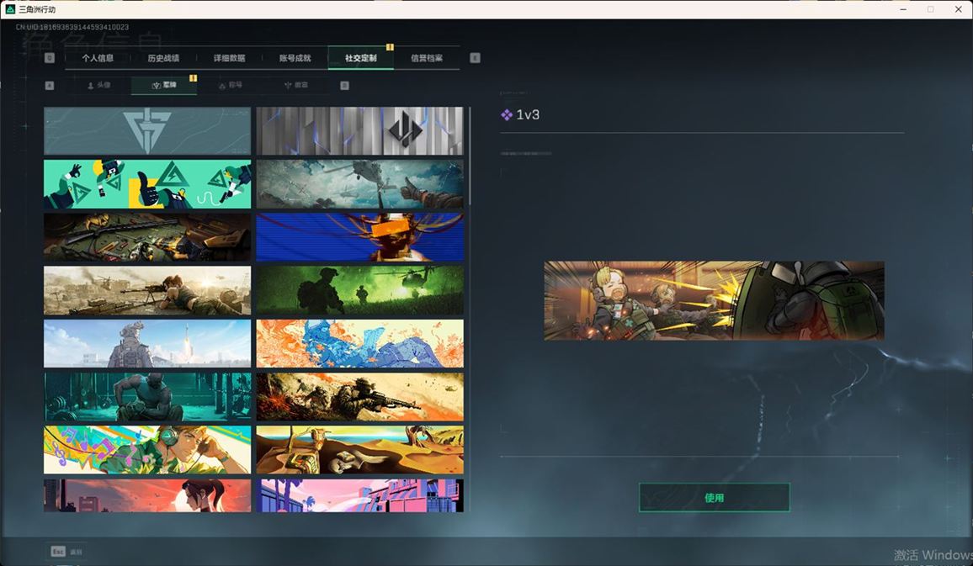Click the Esc key return icon
The height and width of the screenshot is (566, 973).
click(58, 552)
